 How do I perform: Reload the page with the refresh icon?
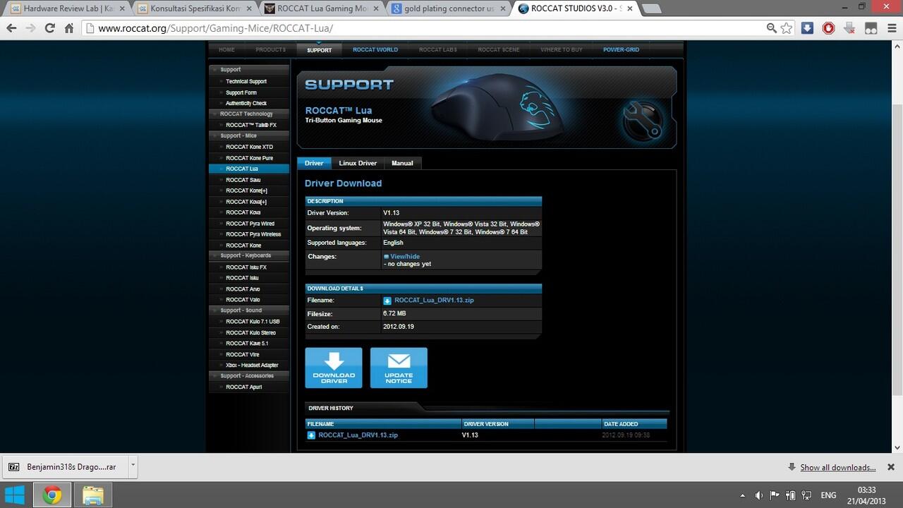tap(49, 28)
